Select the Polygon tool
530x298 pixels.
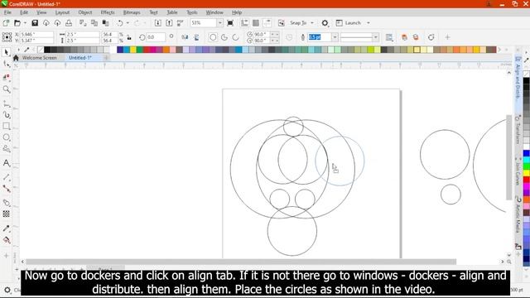(x=6, y=149)
